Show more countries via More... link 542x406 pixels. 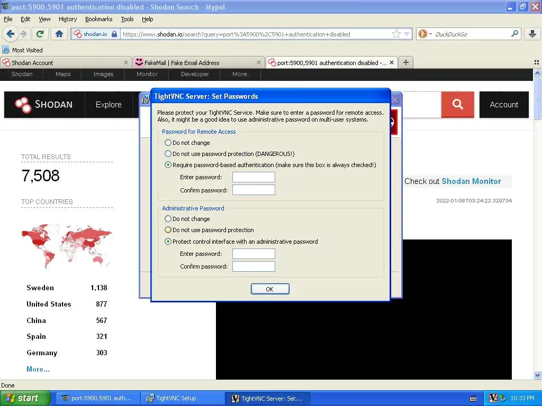point(38,369)
